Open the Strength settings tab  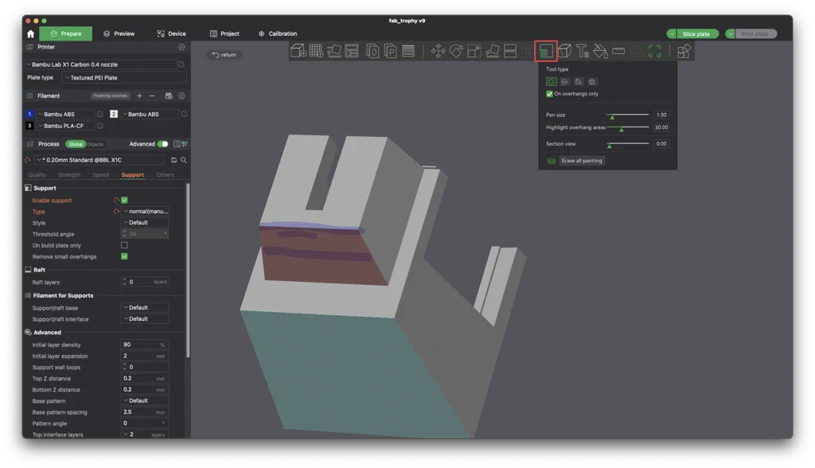tap(69, 175)
